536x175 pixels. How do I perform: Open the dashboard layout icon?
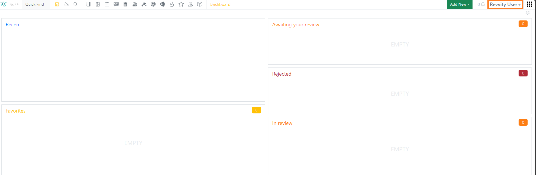[x=57, y=4]
